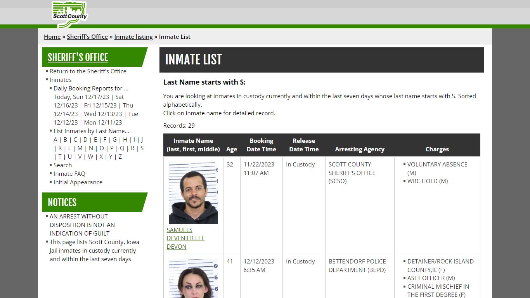List inmates by last name Y

coord(111,156)
